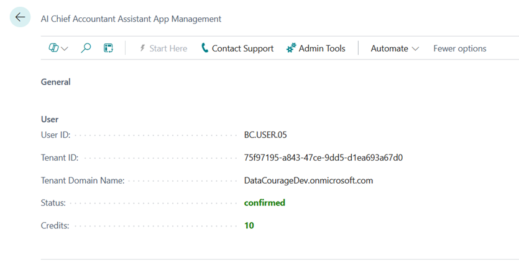This screenshot has width=519, height=263.
Task: Select Fewer options in the action bar
Action: pyautogui.click(x=459, y=48)
